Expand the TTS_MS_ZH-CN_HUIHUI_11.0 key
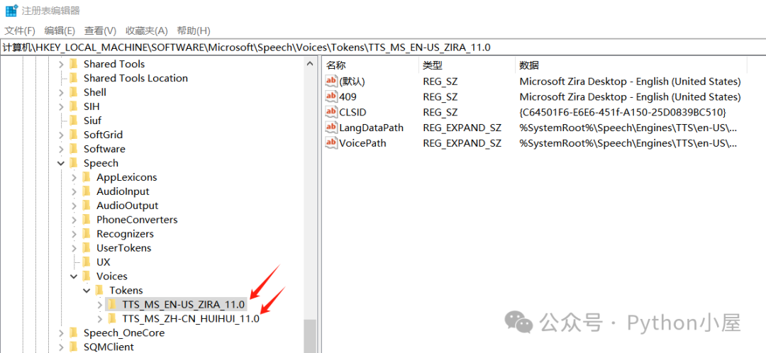 100,319
